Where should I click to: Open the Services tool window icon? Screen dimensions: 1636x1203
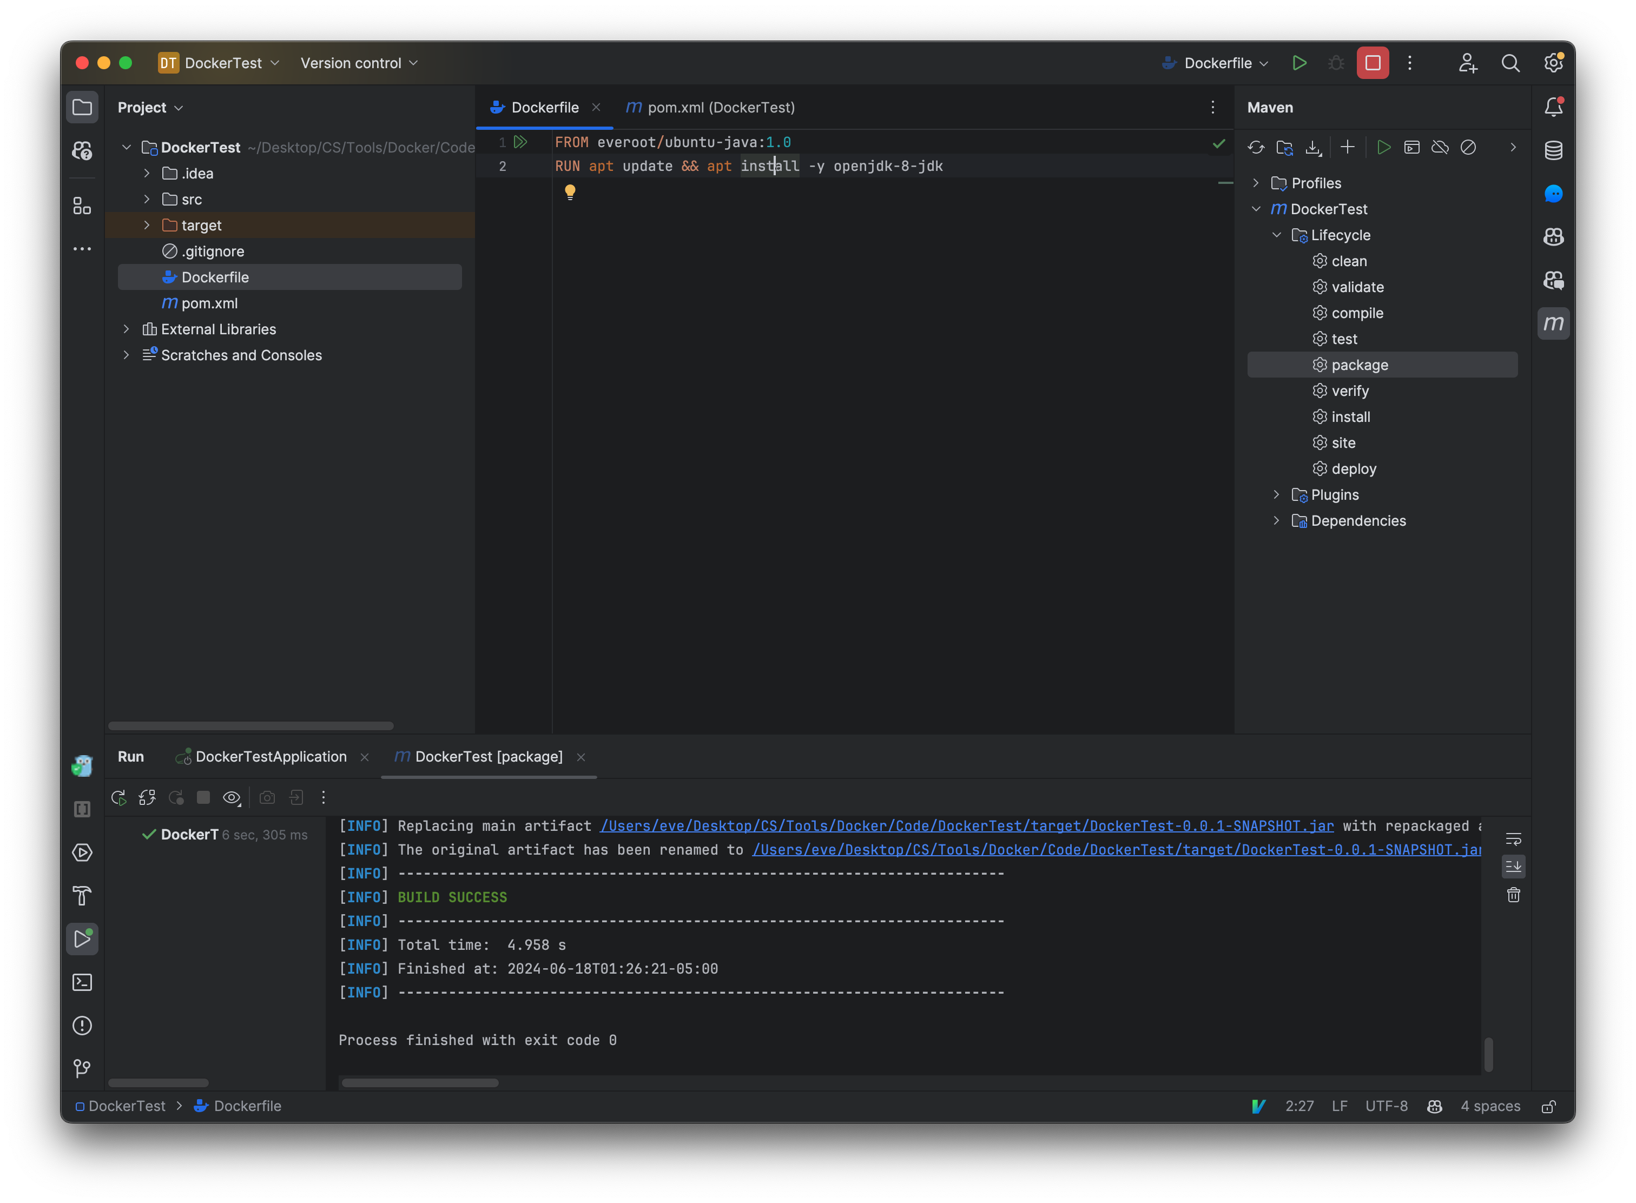[x=82, y=852]
